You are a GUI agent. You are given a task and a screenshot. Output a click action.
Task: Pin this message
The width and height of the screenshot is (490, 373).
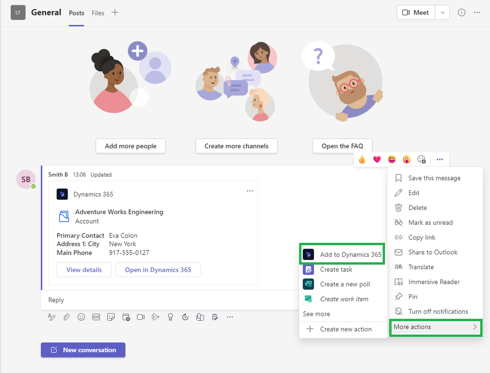click(x=435, y=297)
